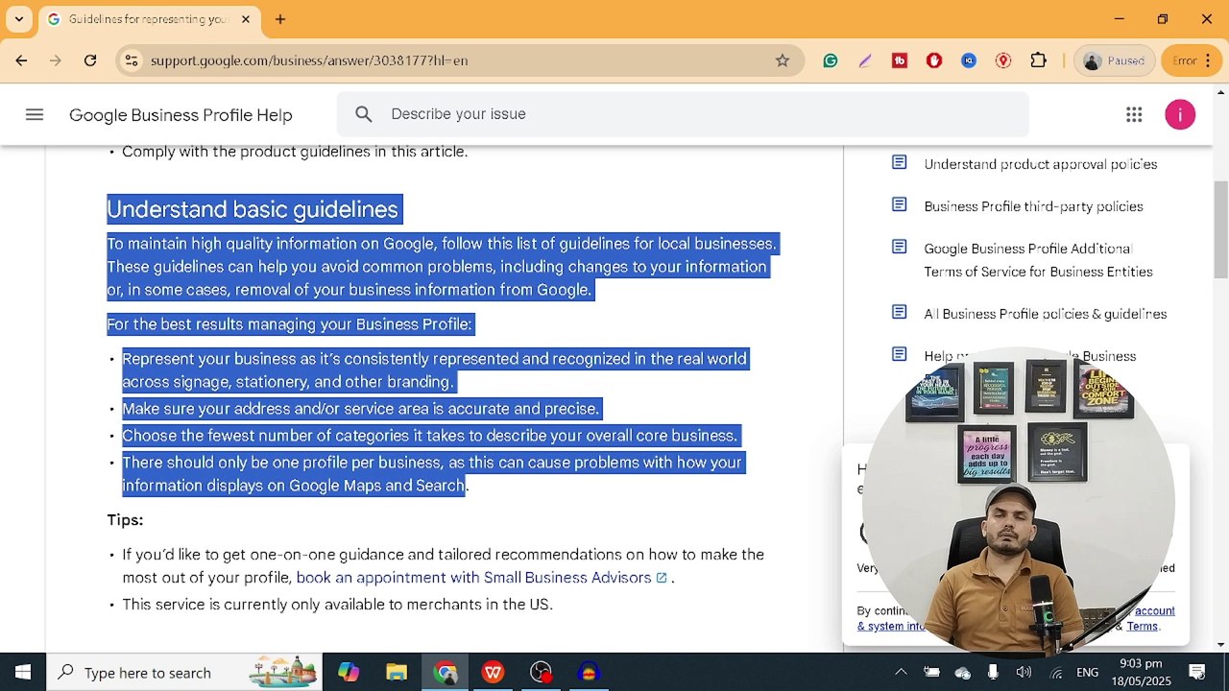
Task: Click the Describe your issue search field
Action: point(683,114)
